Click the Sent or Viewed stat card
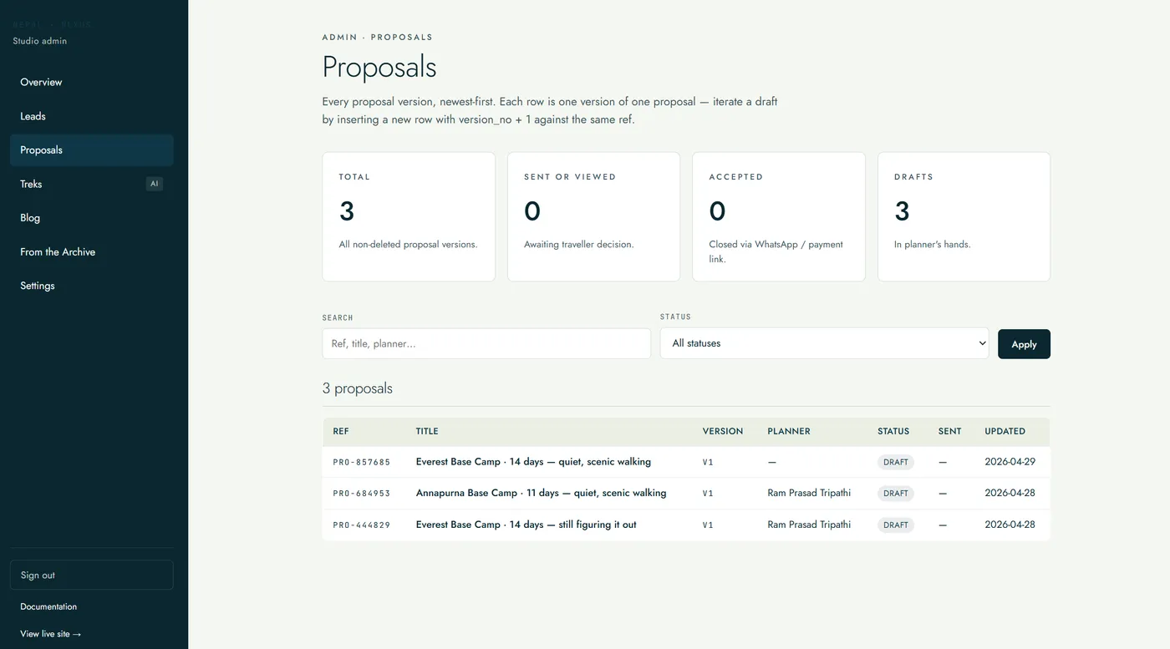 [593, 216]
